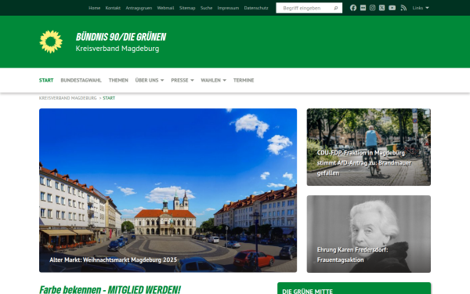Open THEMEN in main navigation

click(x=118, y=81)
